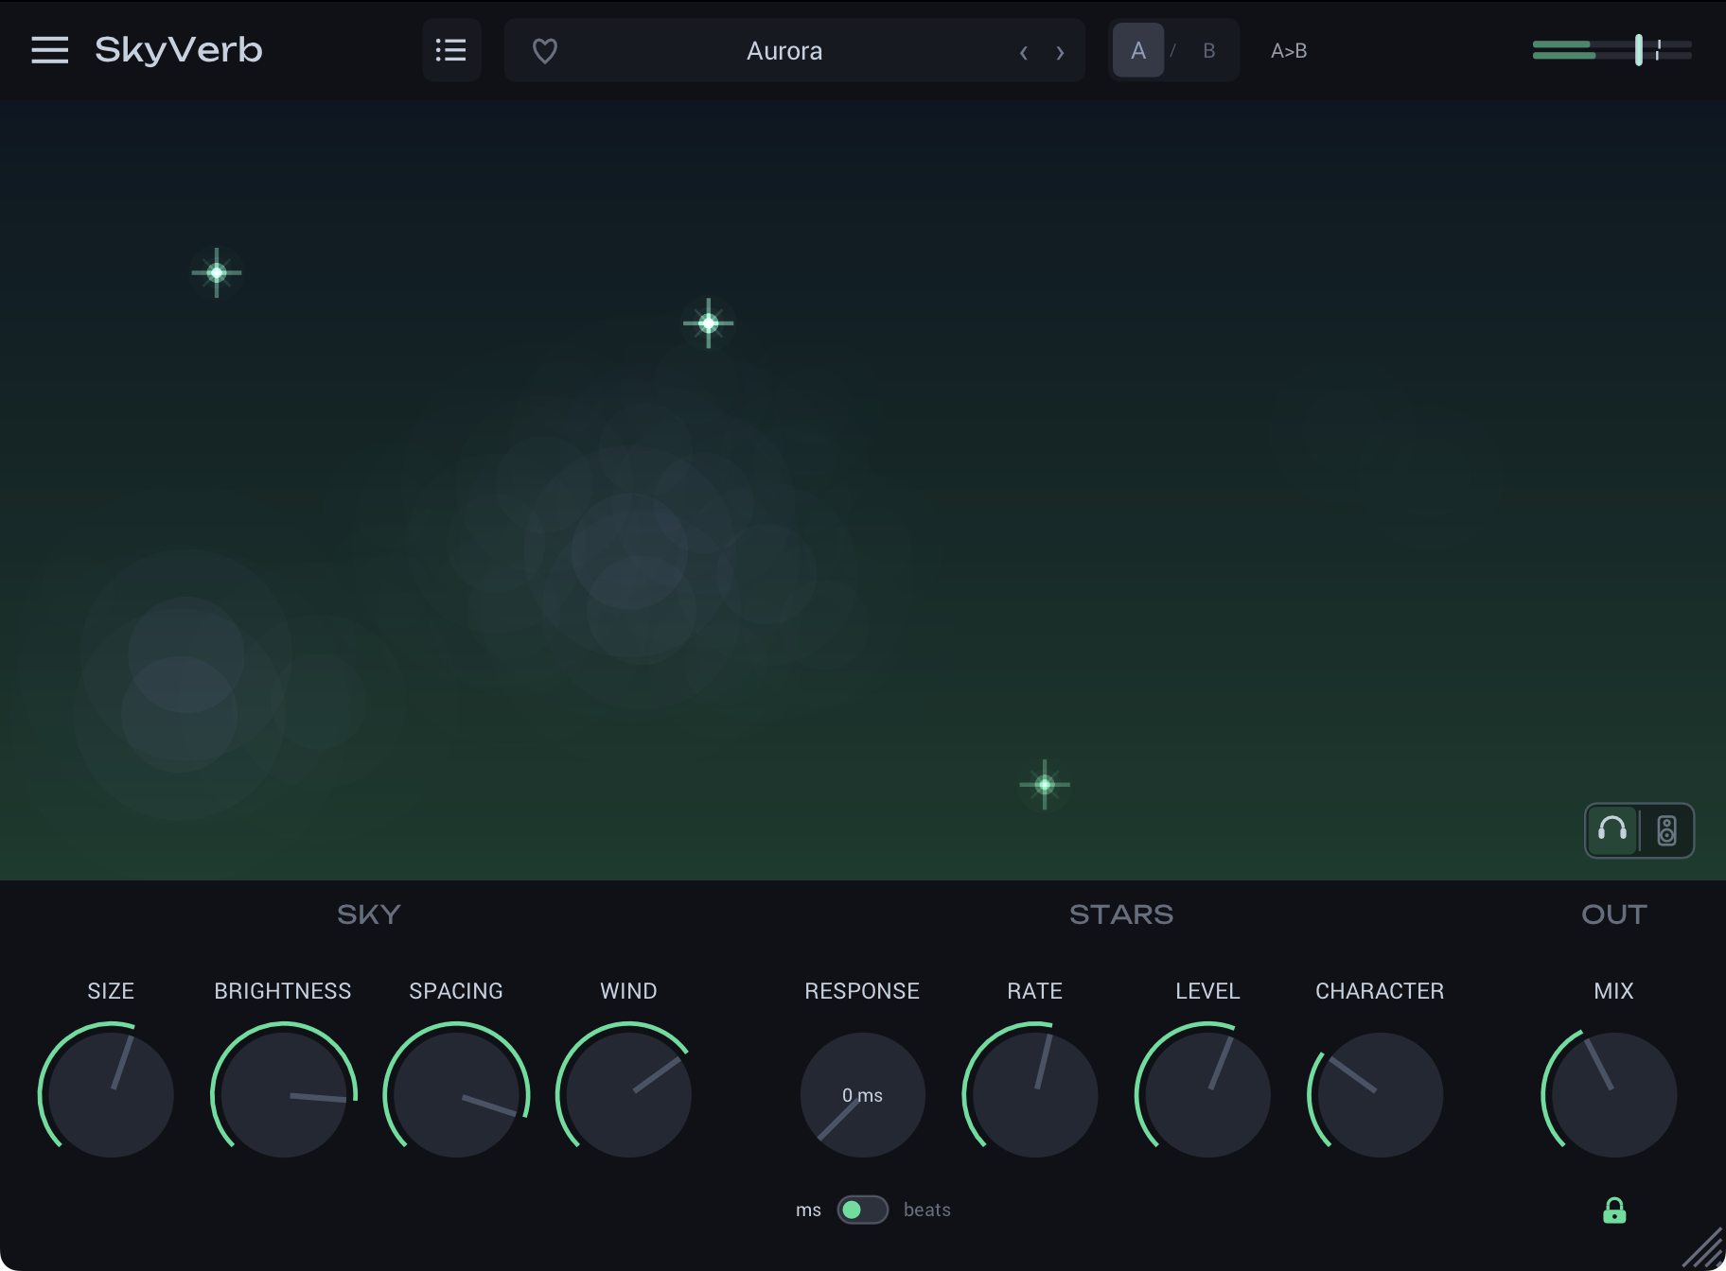Favorite the Aurora preset with heart icon

click(x=545, y=51)
